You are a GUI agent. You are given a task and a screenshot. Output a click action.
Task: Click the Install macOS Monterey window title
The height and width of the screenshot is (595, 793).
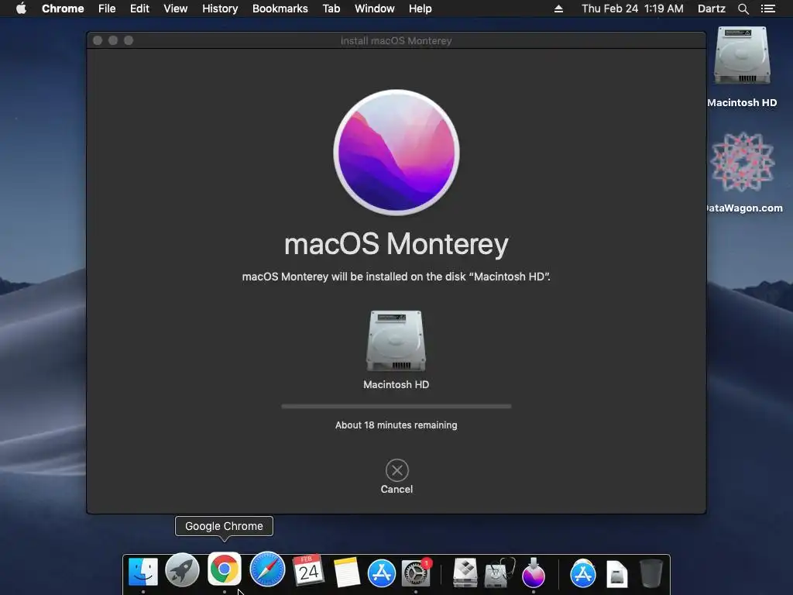(396, 40)
